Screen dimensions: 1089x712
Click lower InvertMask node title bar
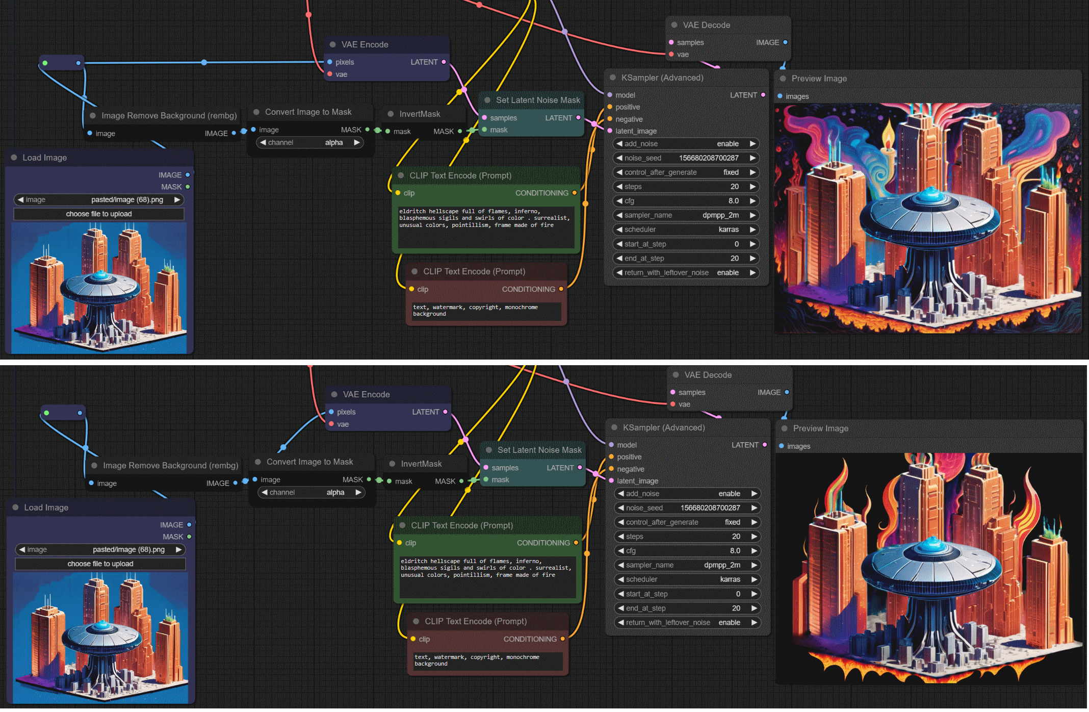click(421, 464)
